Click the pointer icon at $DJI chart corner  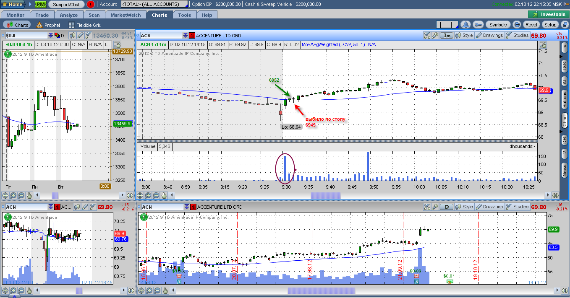(117, 44)
